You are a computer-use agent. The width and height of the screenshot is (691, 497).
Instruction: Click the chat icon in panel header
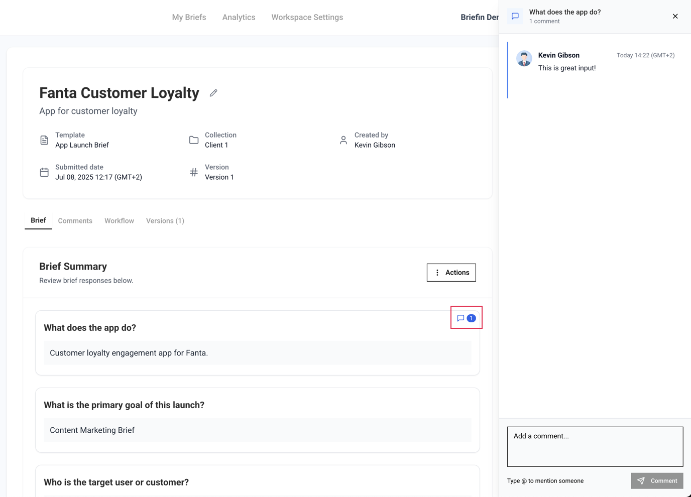[515, 16]
